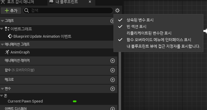The height and width of the screenshot is (110, 207).
Task: Collapse the 폰 category
Action: [1, 96]
